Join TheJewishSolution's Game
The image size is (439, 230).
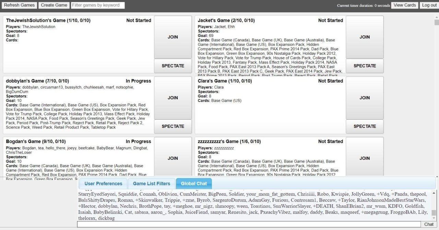[173, 37]
